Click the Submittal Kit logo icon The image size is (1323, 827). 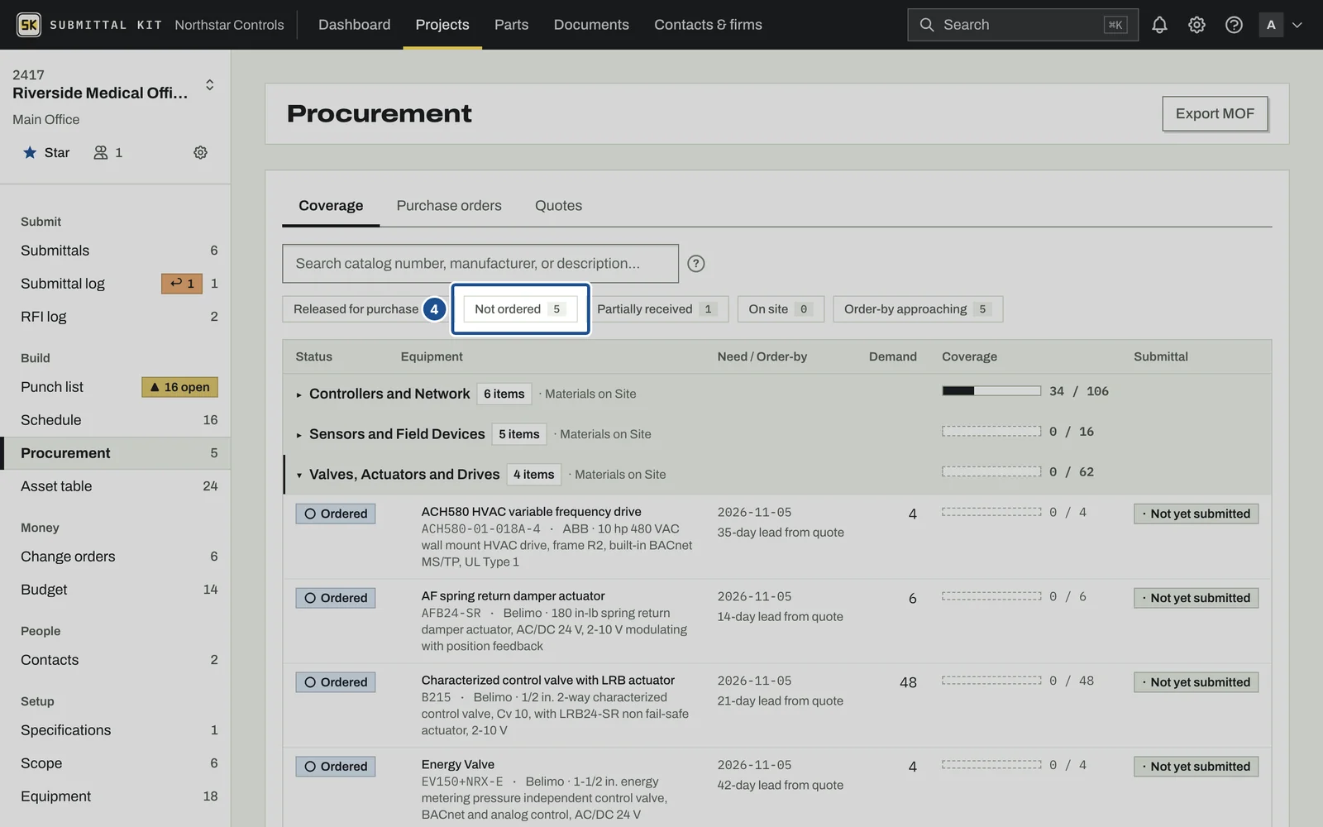[29, 25]
